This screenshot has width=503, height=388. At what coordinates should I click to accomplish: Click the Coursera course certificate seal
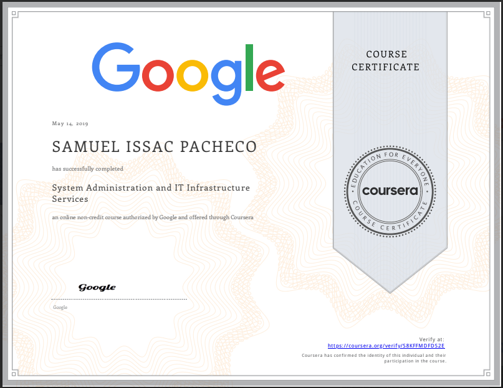pyautogui.click(x=390, y=191)
